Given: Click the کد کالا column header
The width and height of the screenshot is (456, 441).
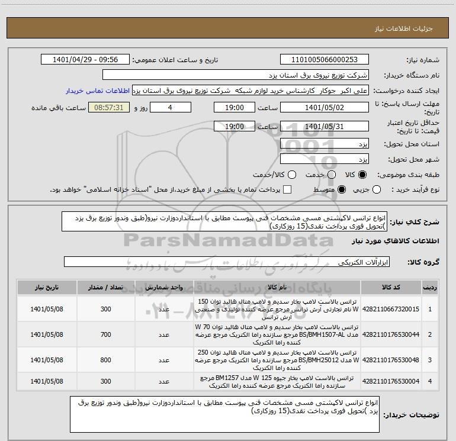Looking at the screenshot, I should click(391, 287).
